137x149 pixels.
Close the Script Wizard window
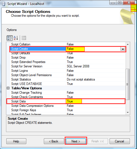129,3
